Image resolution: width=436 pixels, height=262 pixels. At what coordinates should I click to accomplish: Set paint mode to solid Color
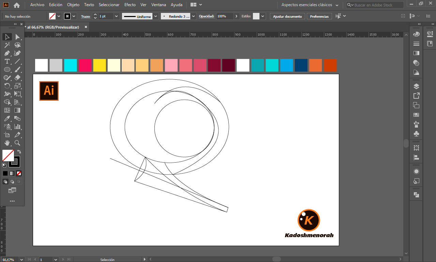(5, 173)
